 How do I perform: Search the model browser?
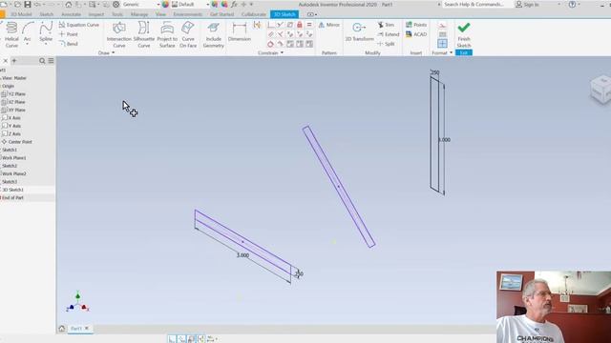click(42, 61)
